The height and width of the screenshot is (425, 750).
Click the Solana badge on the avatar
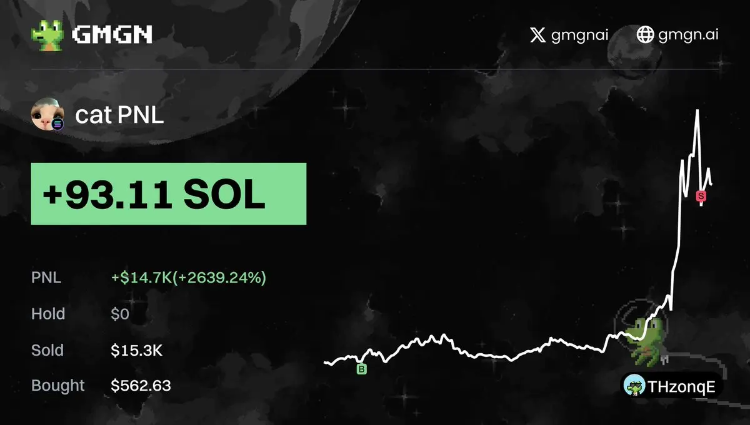point(58,124)
